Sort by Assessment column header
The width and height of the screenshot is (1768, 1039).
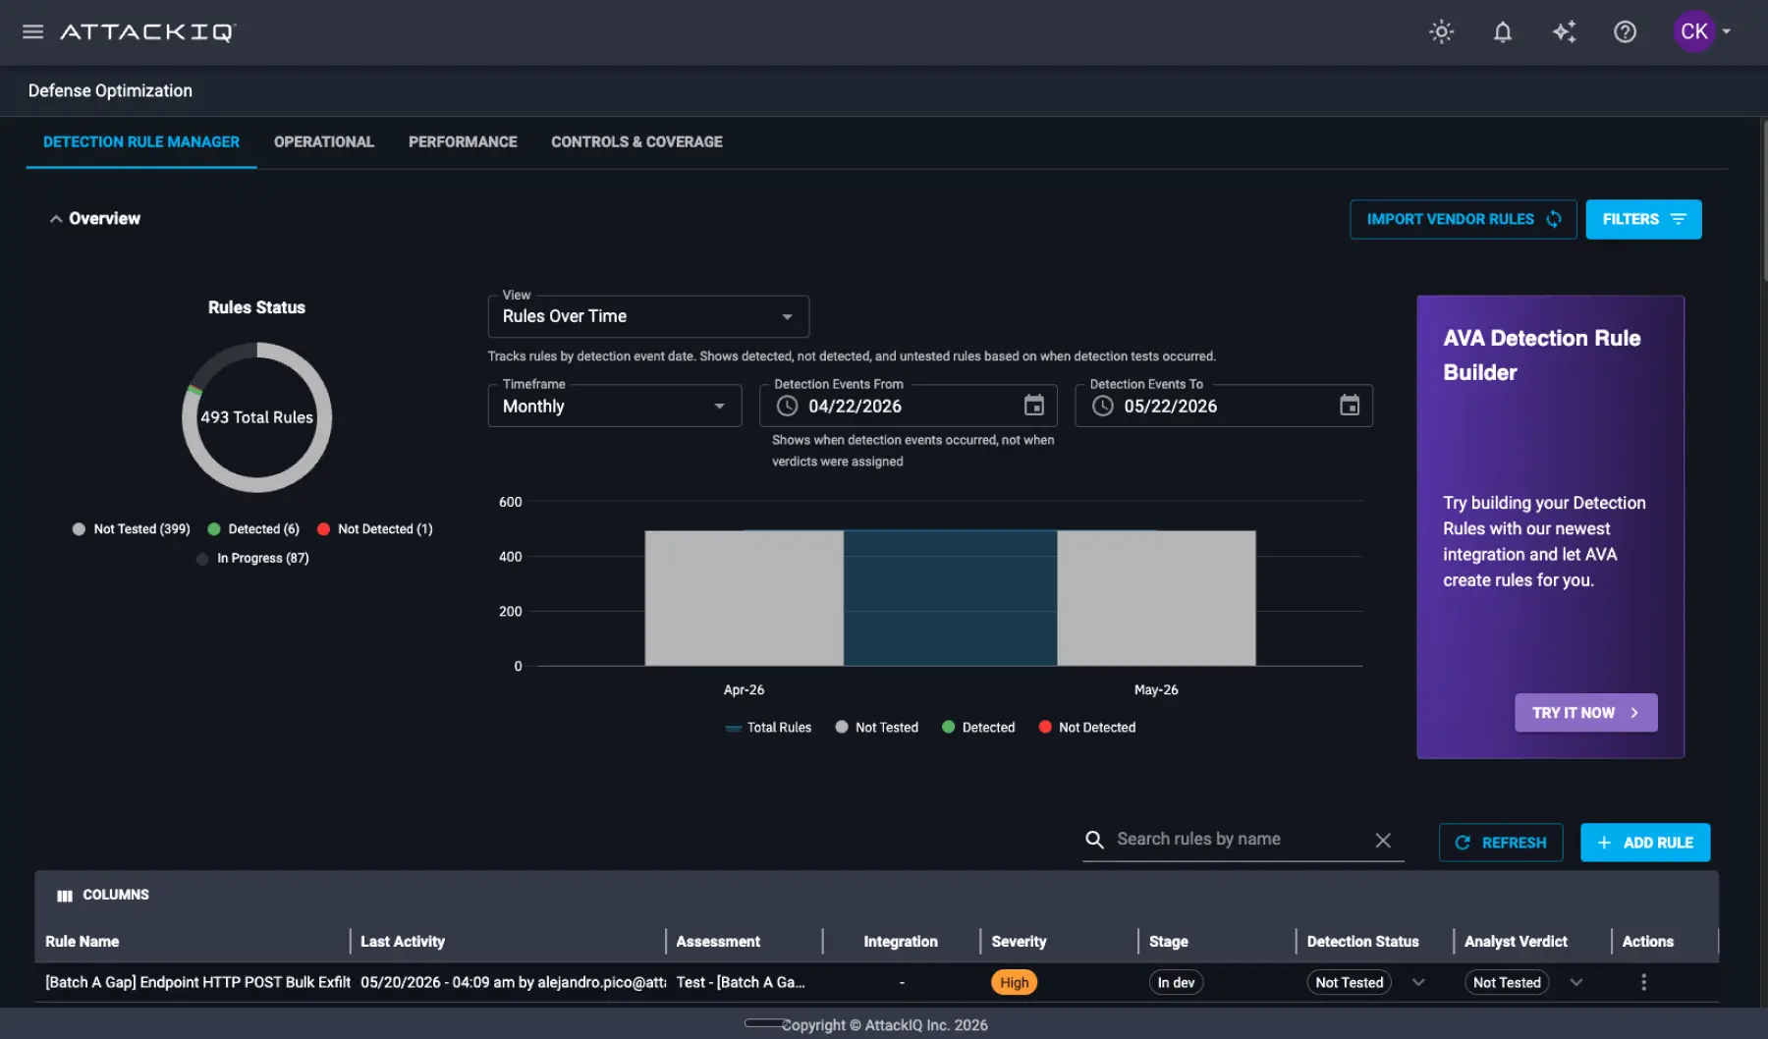[718, 942]
